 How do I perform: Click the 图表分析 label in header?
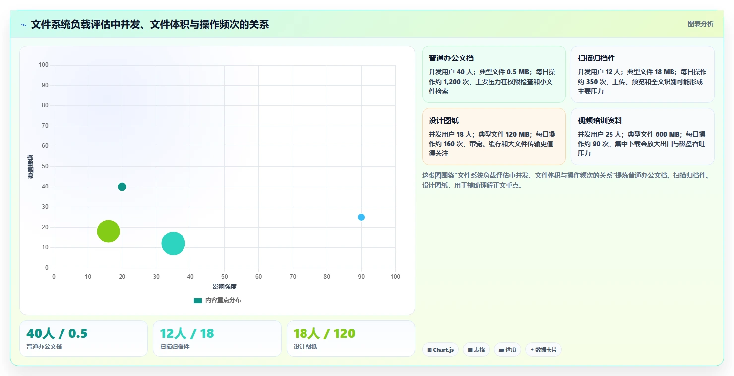coord(700,24)
